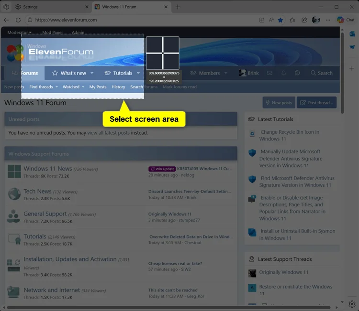Click the sidebar add plus icon
This screenshot has width=359, height=311.
point(352,68)
